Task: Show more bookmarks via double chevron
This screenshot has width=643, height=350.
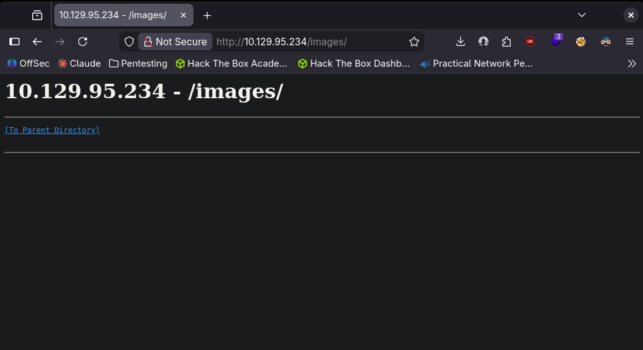Action: point(632,64)
